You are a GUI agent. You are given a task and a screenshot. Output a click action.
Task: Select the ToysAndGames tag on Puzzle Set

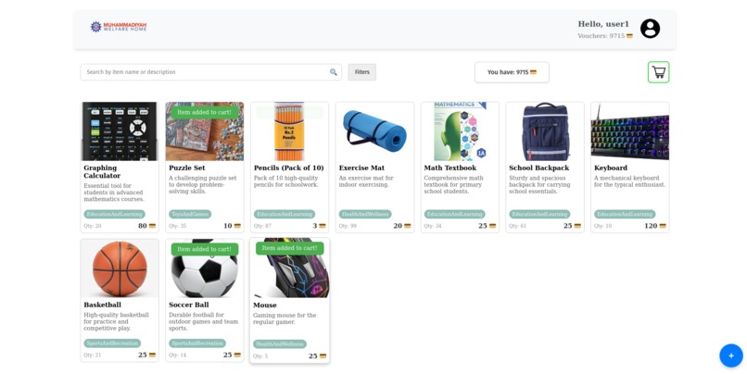coord(190,214)
